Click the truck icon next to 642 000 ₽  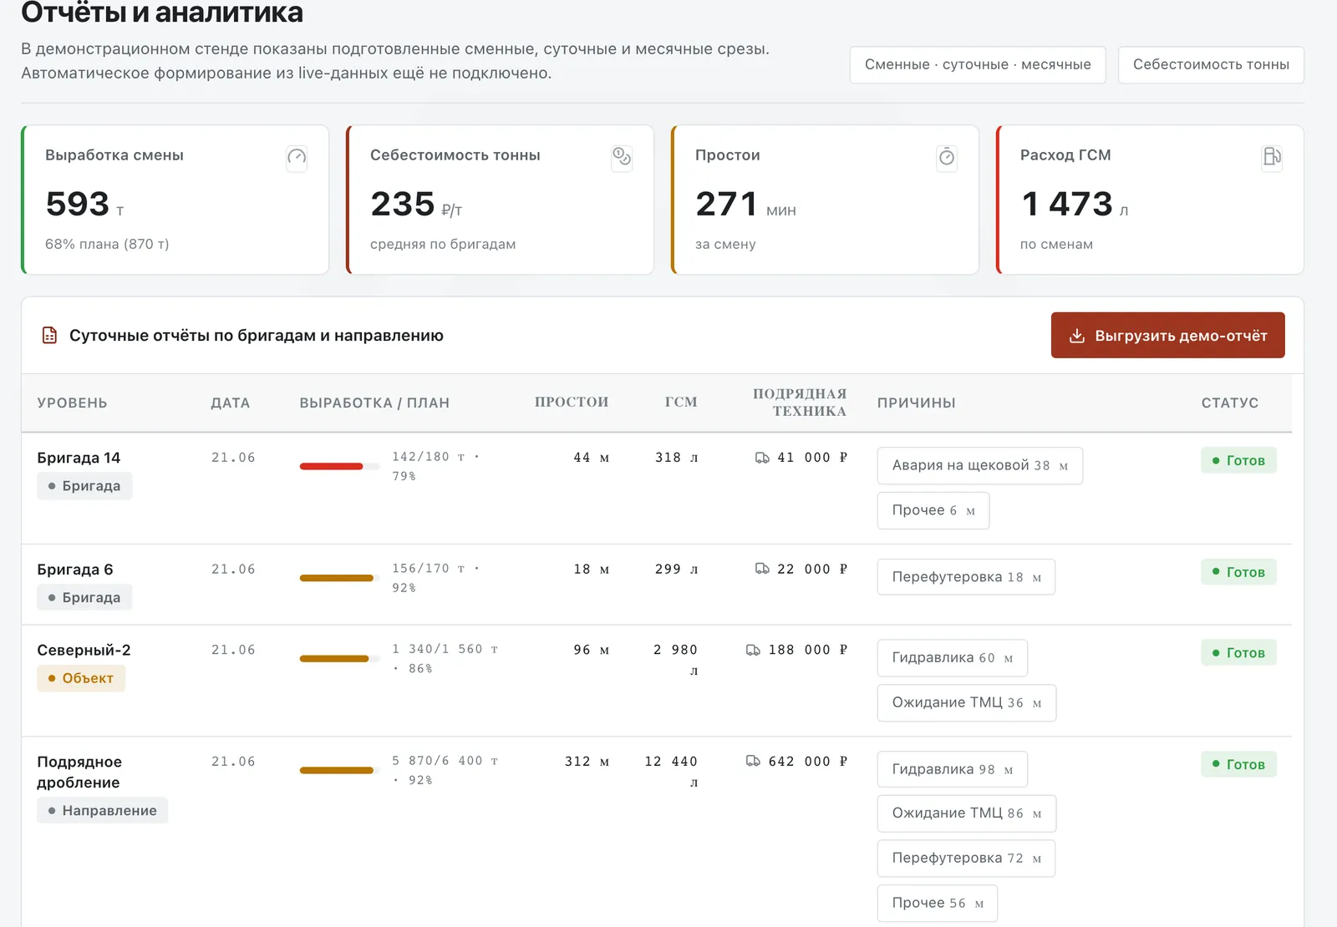pos(753,761)
